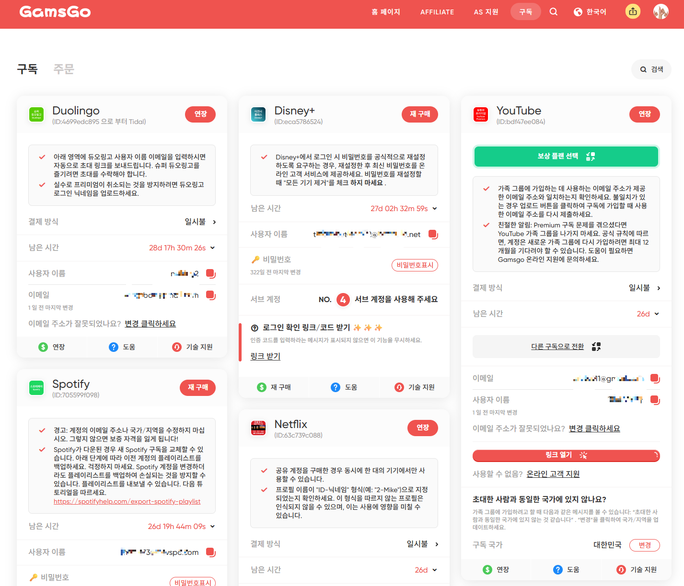Open AFFILIATE menu item

point(437,12)
